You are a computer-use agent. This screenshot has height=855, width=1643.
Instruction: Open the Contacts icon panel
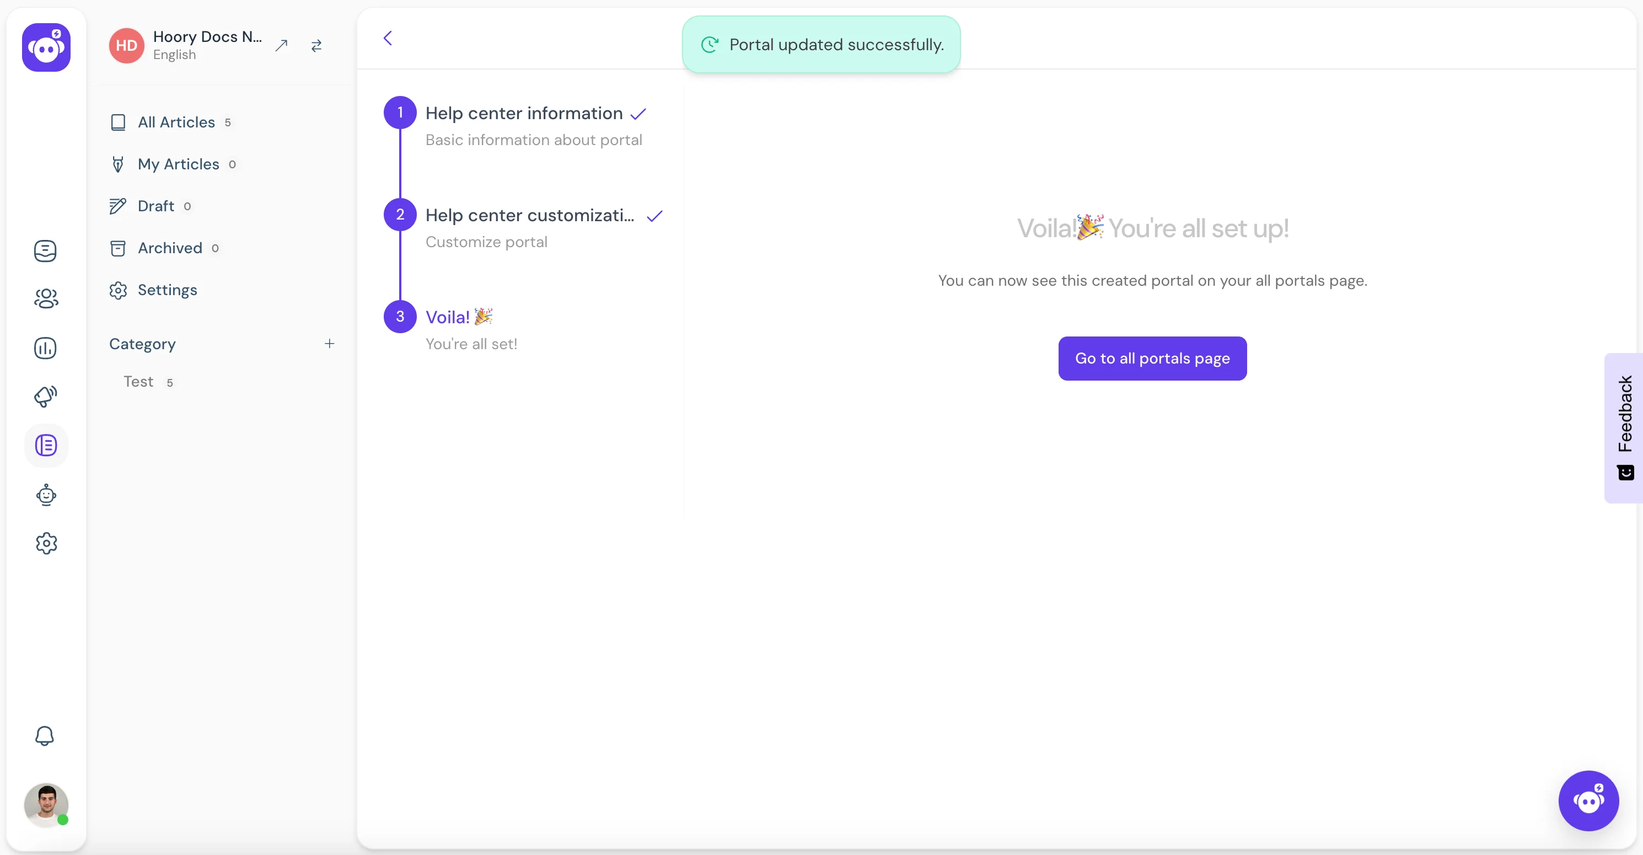(46, 299)
